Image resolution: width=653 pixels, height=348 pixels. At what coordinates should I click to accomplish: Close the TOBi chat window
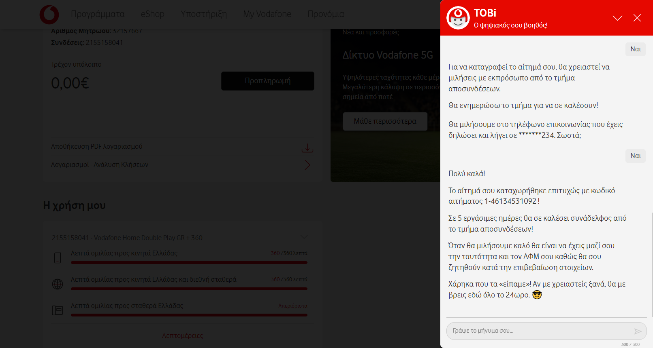[637, 18]
